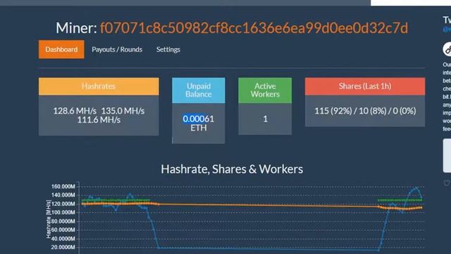Click the miner address f07071c8c5...
Screen dimensions: 451x254
tap(254, 28)
